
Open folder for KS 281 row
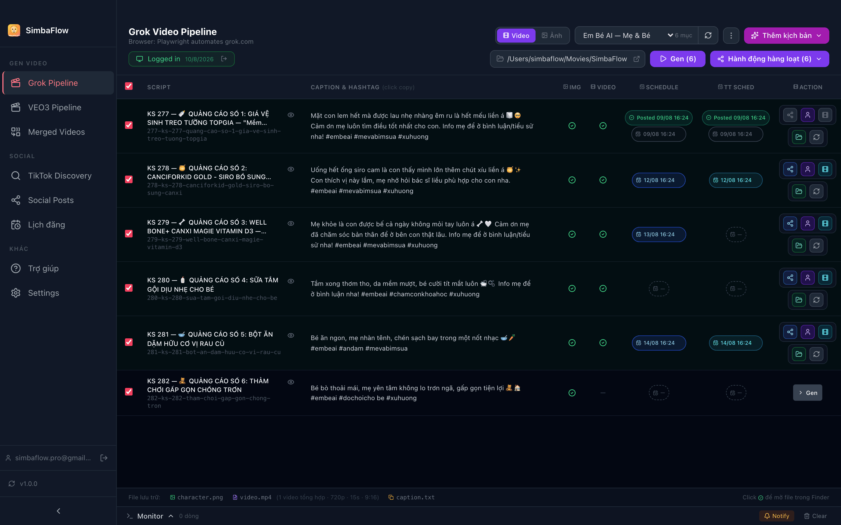click(x=799, y=354)
